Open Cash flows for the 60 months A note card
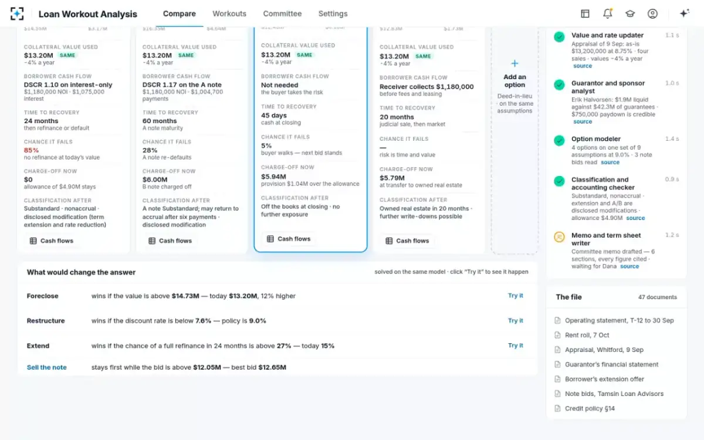Image resolution: width=704 pixels, height=440 pixels. pos(170,241)
